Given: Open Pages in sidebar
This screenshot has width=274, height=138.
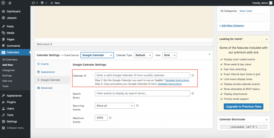Looking at the screenshot, I should 10,39.
